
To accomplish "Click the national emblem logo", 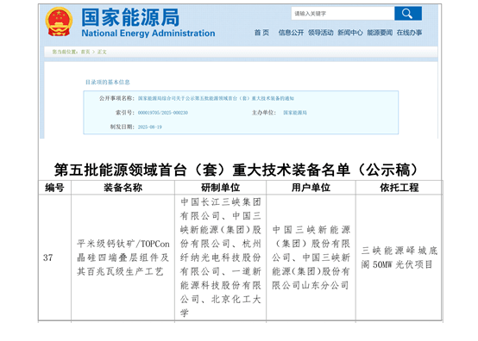I will pyautogui.click(x=60, y=22).
